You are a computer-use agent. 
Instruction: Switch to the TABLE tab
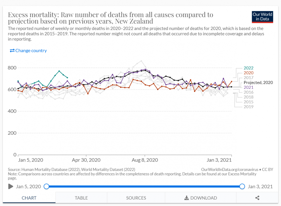[81, 198]
